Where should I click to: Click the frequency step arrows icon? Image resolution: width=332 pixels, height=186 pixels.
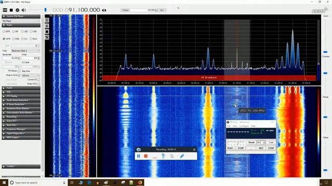click(x=104, y=10)
